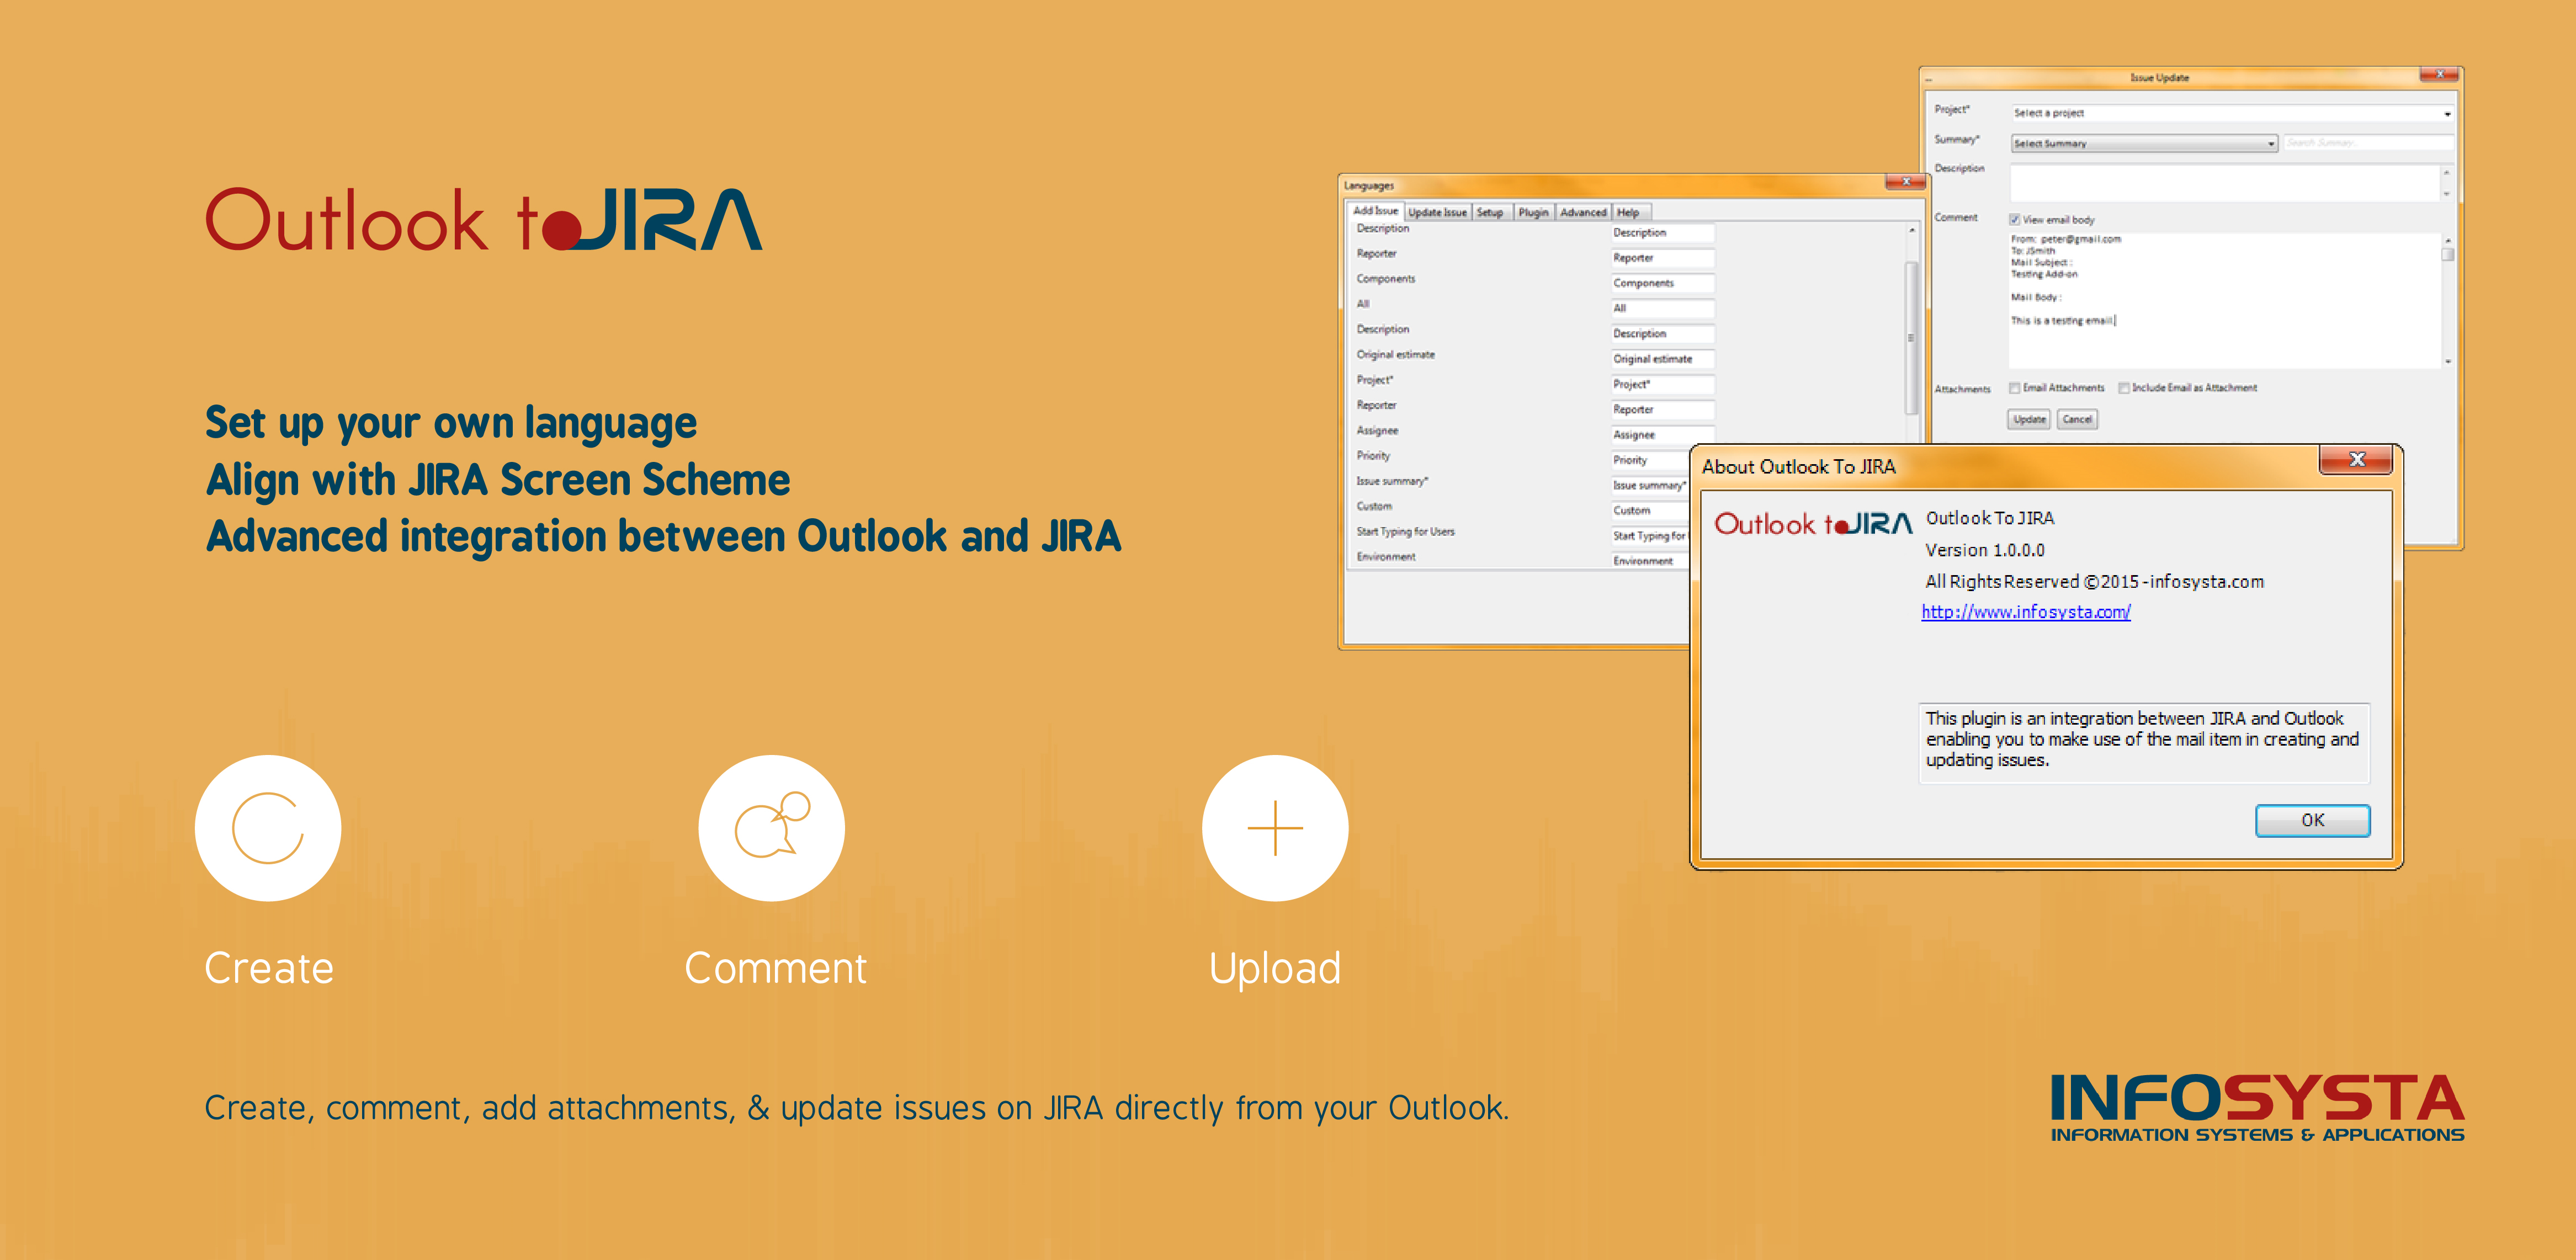Click the Comment box scroll down arrow
The height and width of the screenshot is (1260, 2576).
tap(2447, 362)
